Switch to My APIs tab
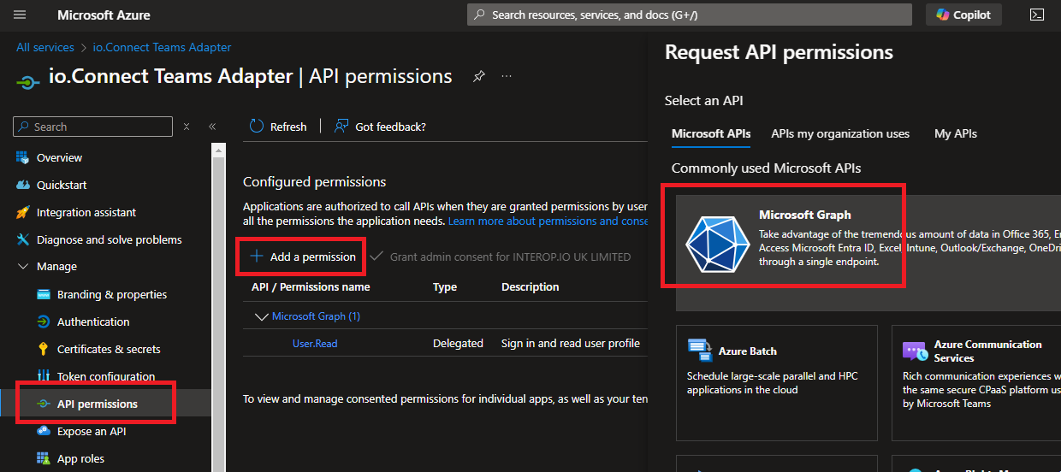 pos(955,133)
